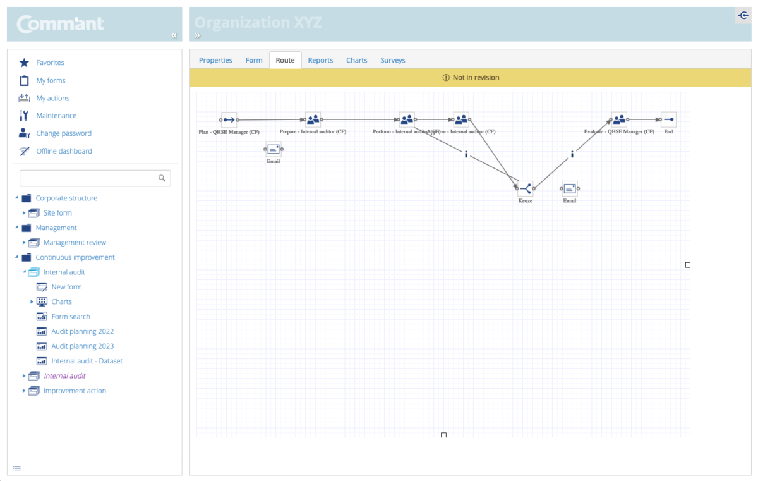Click the Keuze decision node icon
Viewport: 758px width, 481px height.
pyautogui.click(x=526, y=187)
